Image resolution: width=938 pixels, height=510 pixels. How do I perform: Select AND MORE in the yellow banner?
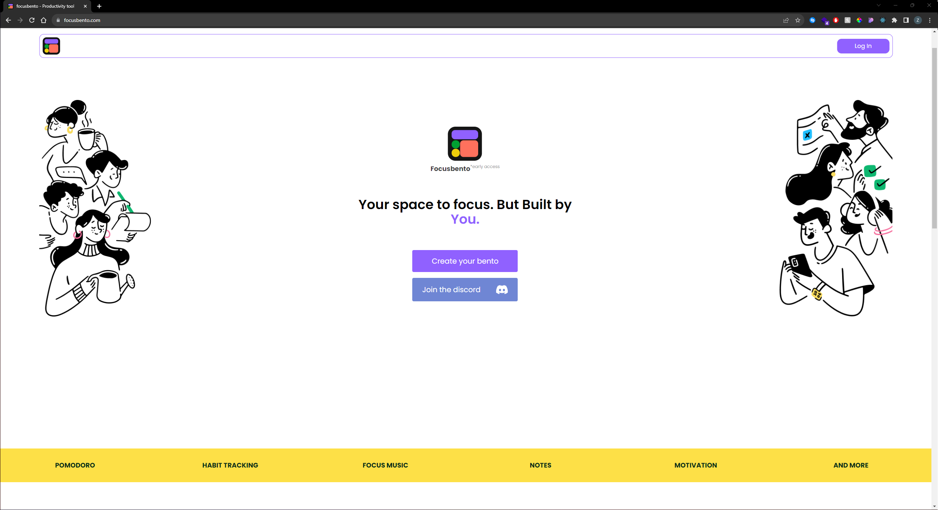(x=851, y=465)
